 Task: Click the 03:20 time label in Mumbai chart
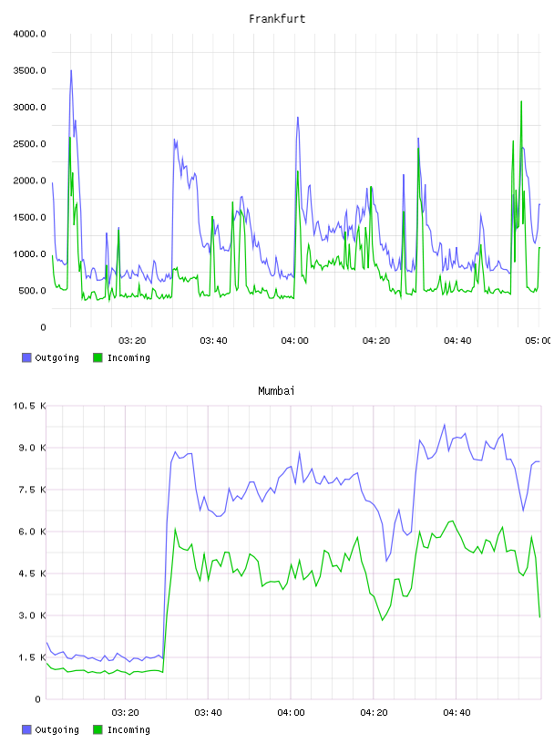(x=125, y=713)
